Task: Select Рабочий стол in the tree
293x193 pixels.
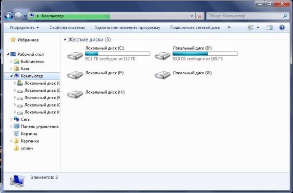Action: pyautogui.click(x=30, y=54)
